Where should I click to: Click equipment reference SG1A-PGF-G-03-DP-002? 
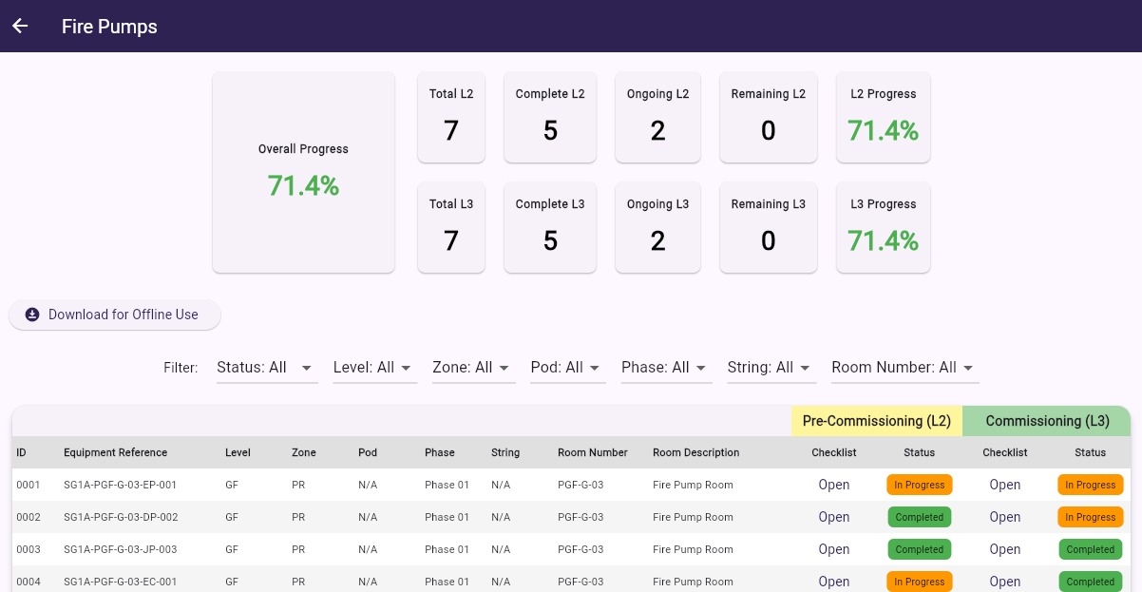click(x=121, y=517)
